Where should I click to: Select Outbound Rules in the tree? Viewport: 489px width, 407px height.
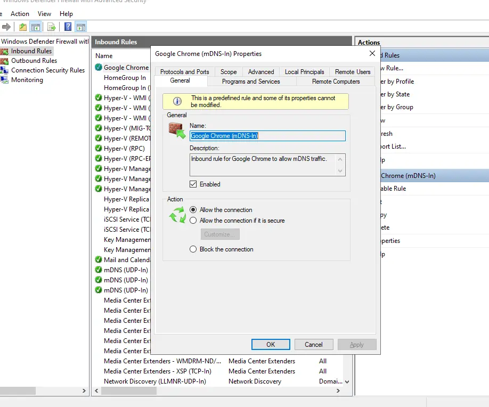[34, 61]
